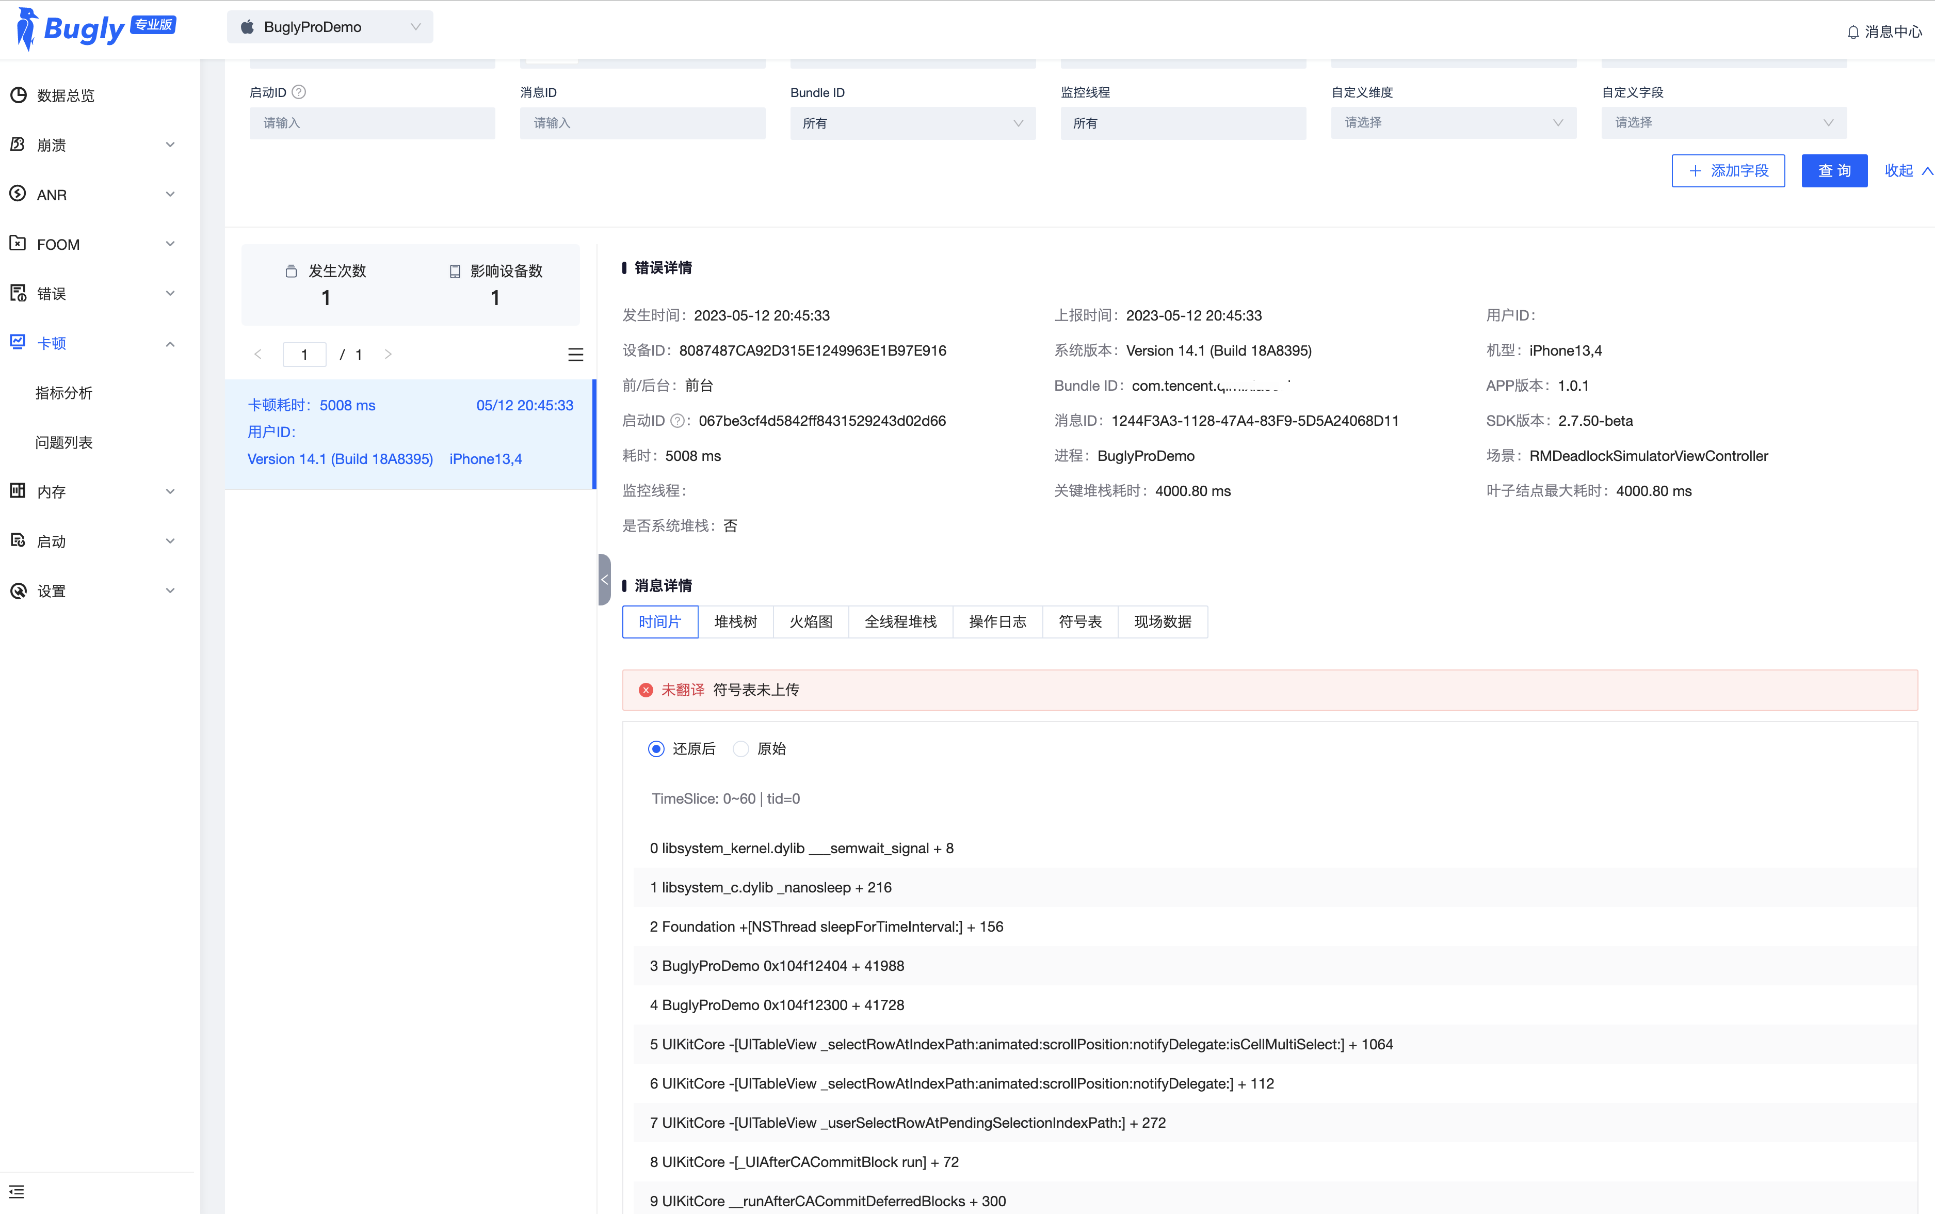Click the 收起 collapse filters link
1935x1214 pixels.
coord(1909,170)
